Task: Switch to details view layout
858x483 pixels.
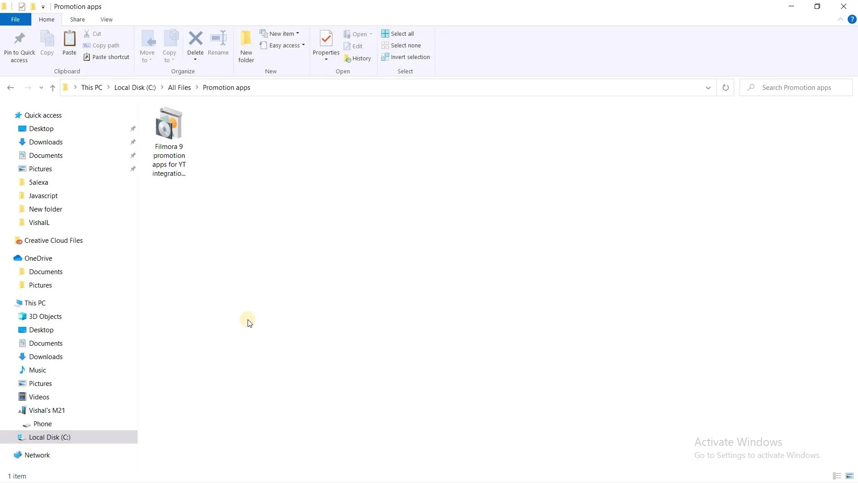Action: click(x=837, y=476)
